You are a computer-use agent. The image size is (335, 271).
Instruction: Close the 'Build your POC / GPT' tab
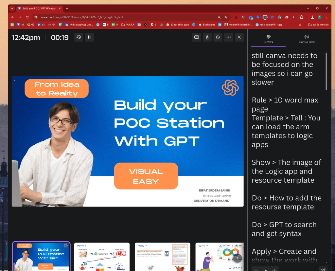60,8
